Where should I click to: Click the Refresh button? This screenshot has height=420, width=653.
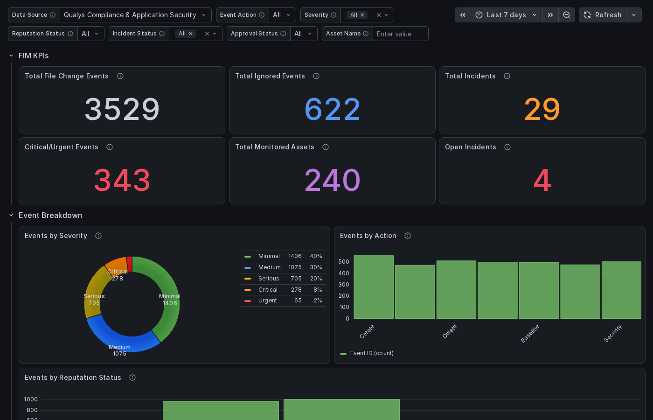click(x=603, y=15)
